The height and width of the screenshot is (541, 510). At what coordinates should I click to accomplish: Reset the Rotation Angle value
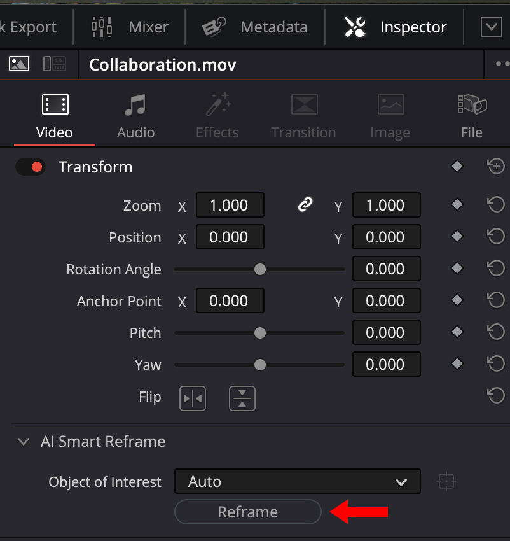coord(495,268)
